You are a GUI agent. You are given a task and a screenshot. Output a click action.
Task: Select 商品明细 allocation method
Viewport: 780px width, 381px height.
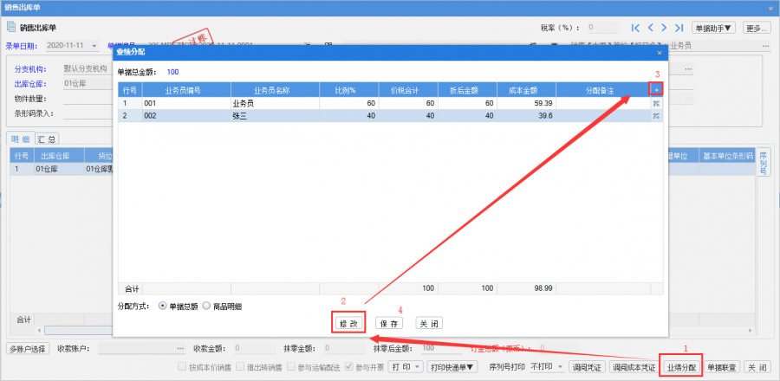tap(206, 306)
